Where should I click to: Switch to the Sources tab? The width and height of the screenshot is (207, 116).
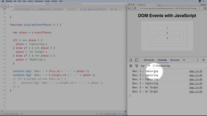pyautogui.click(x=175, y=60)
